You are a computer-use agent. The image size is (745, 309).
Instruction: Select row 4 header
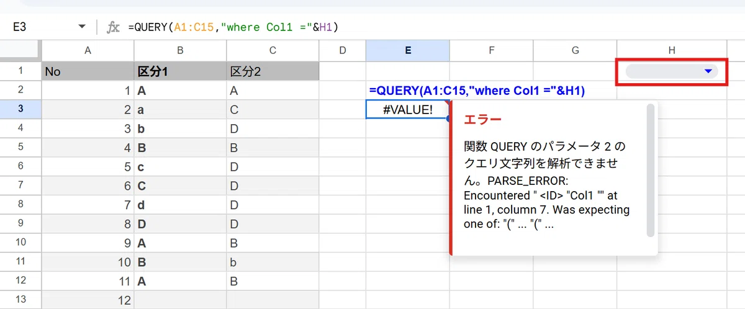coord(20,128)
